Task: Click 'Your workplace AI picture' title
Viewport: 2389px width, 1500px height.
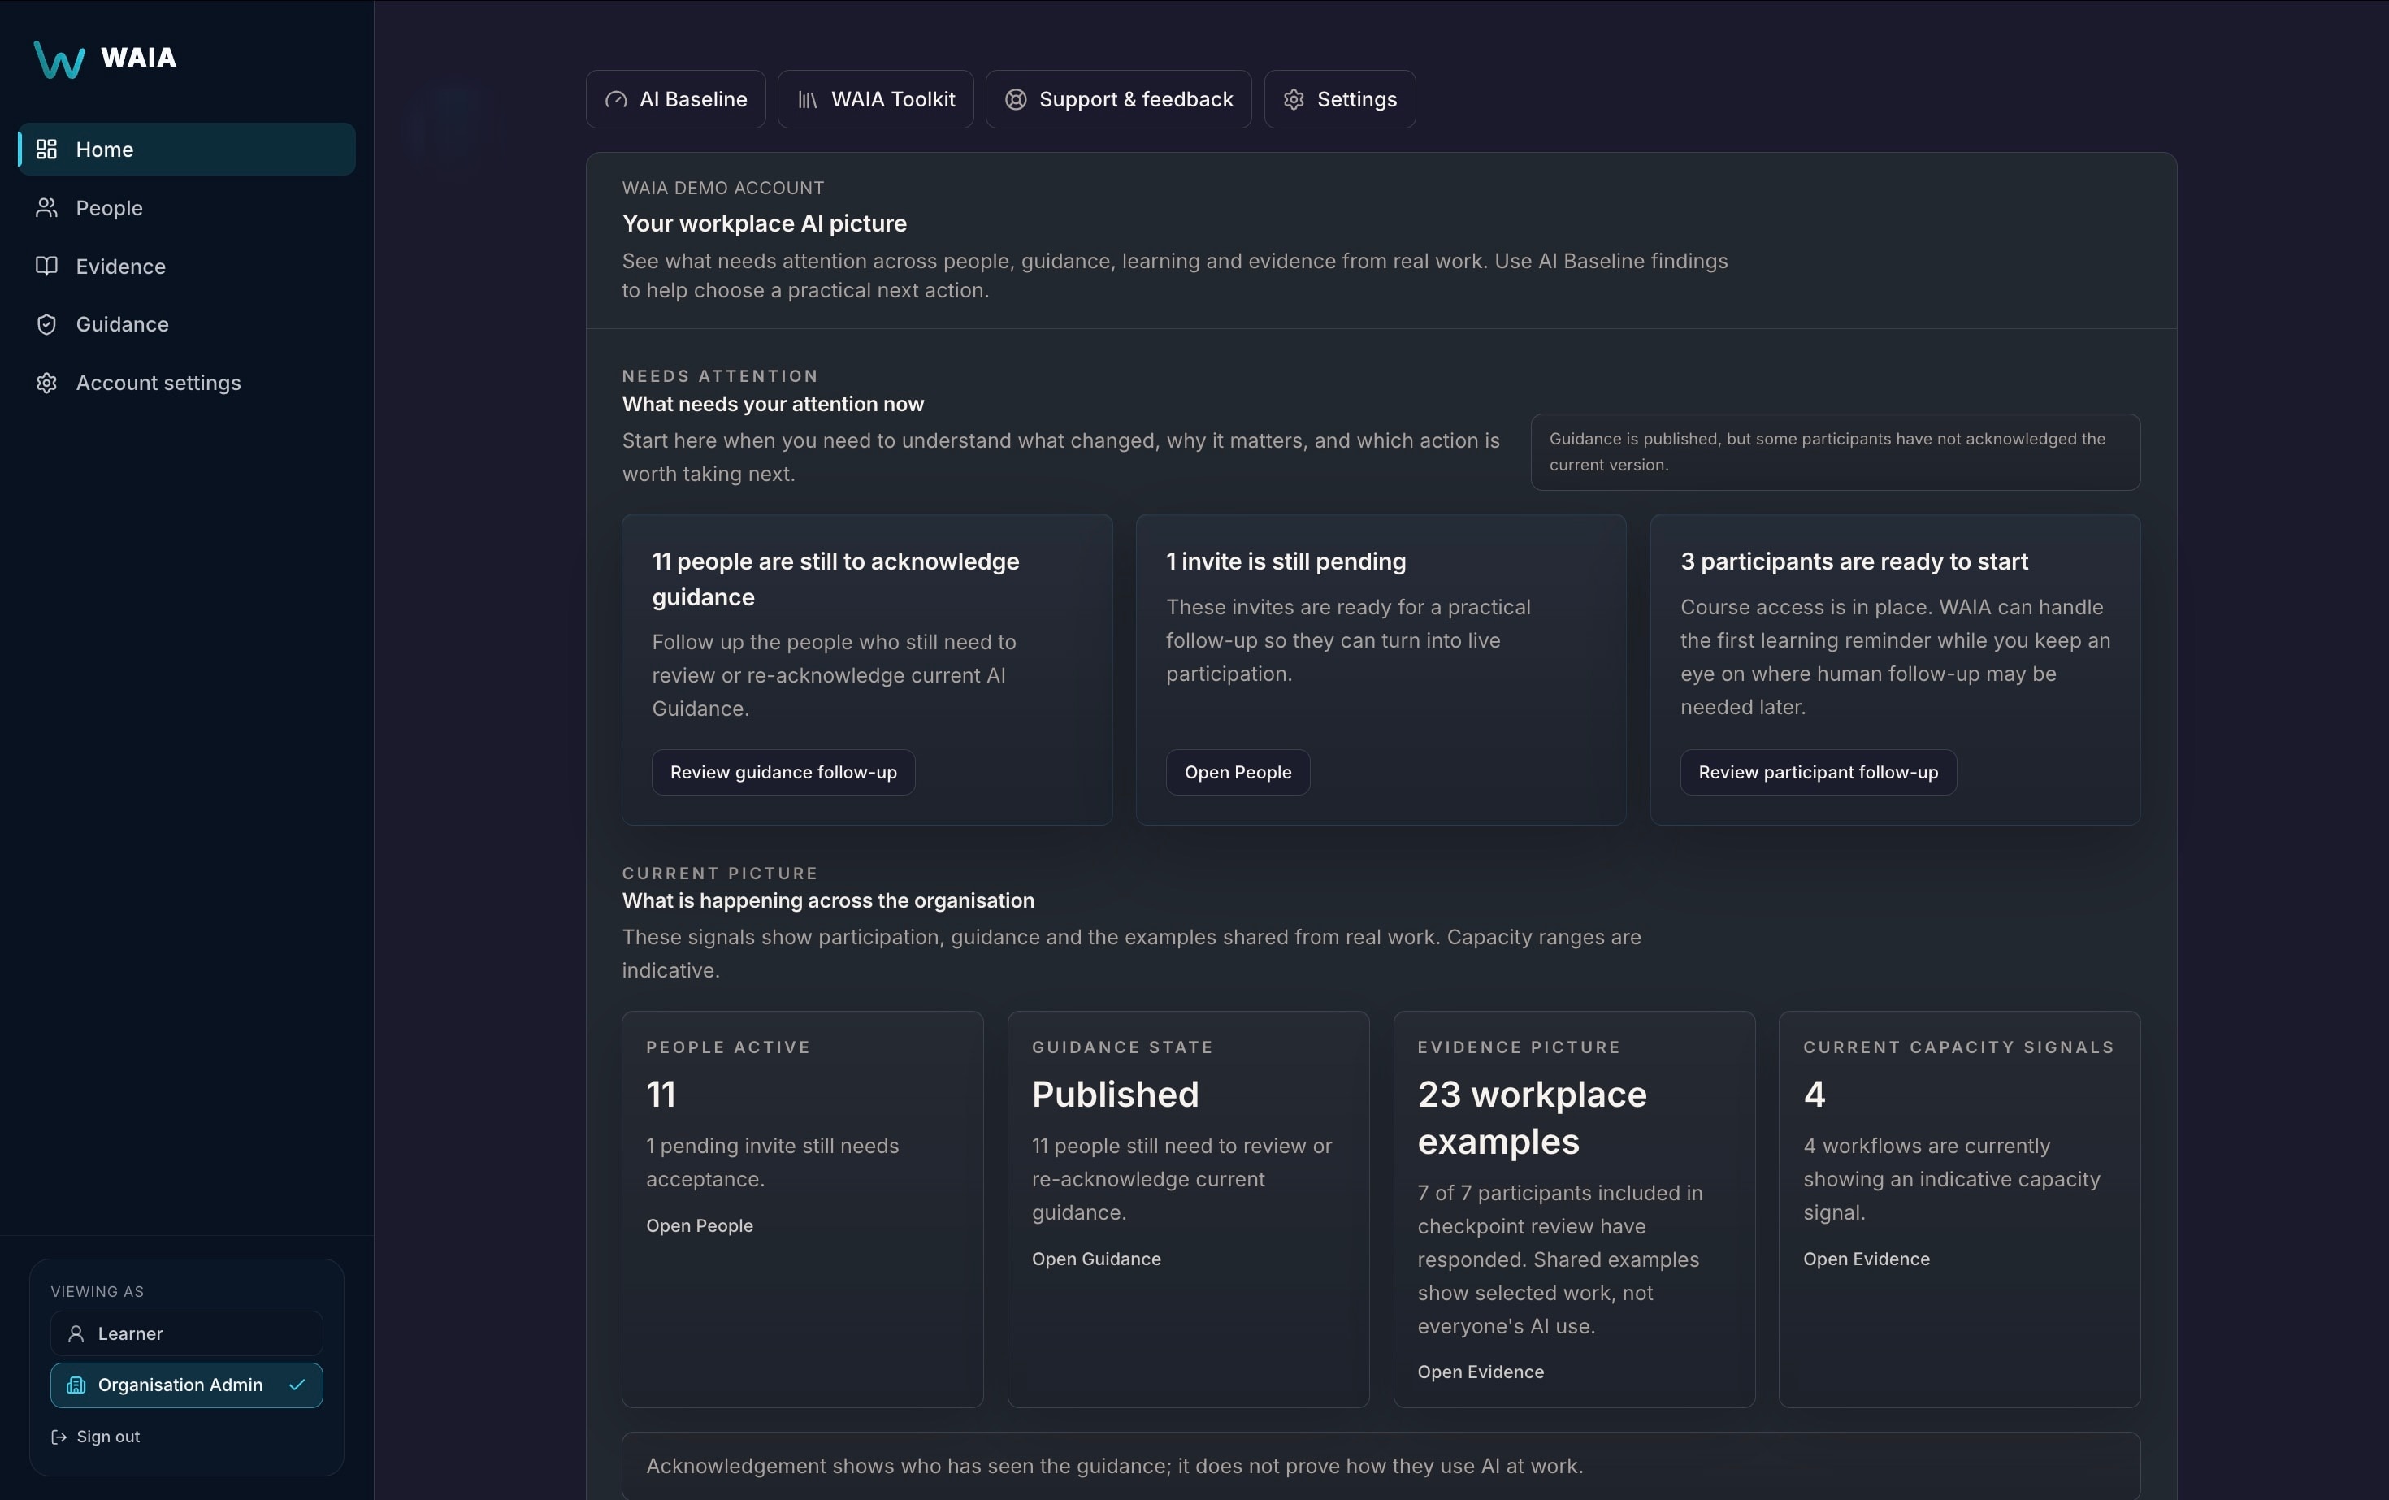Action: point(764,223)
